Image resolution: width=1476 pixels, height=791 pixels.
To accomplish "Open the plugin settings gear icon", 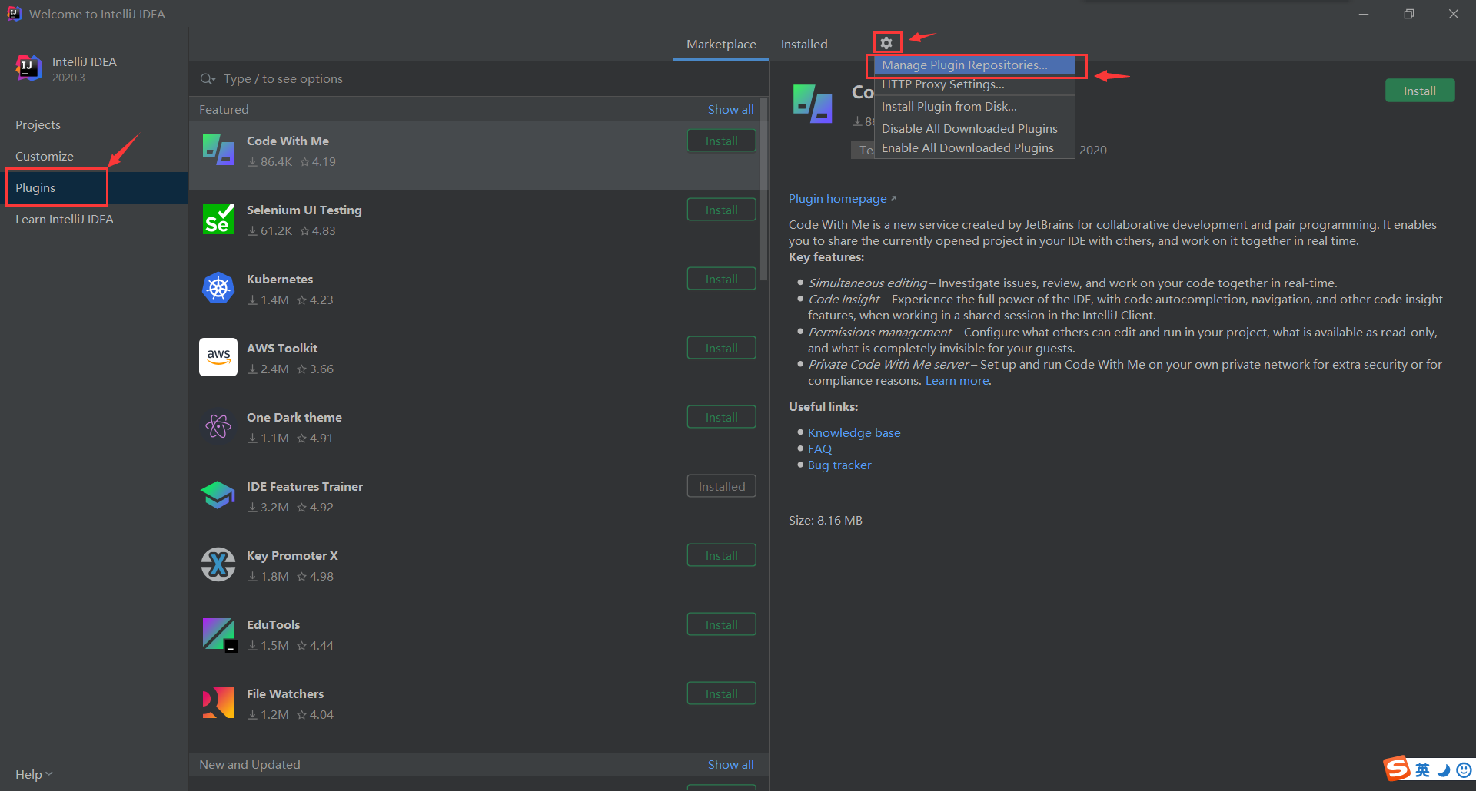I will (x=886, y=43).
